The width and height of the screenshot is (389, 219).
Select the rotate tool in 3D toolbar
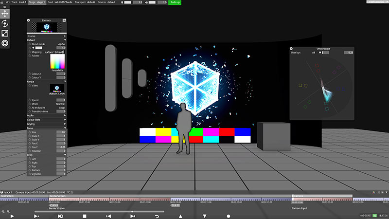coord(5,23)
